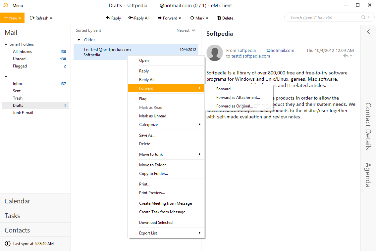Switch to the Tasks section
376x251 pixels.
[35, 216]
